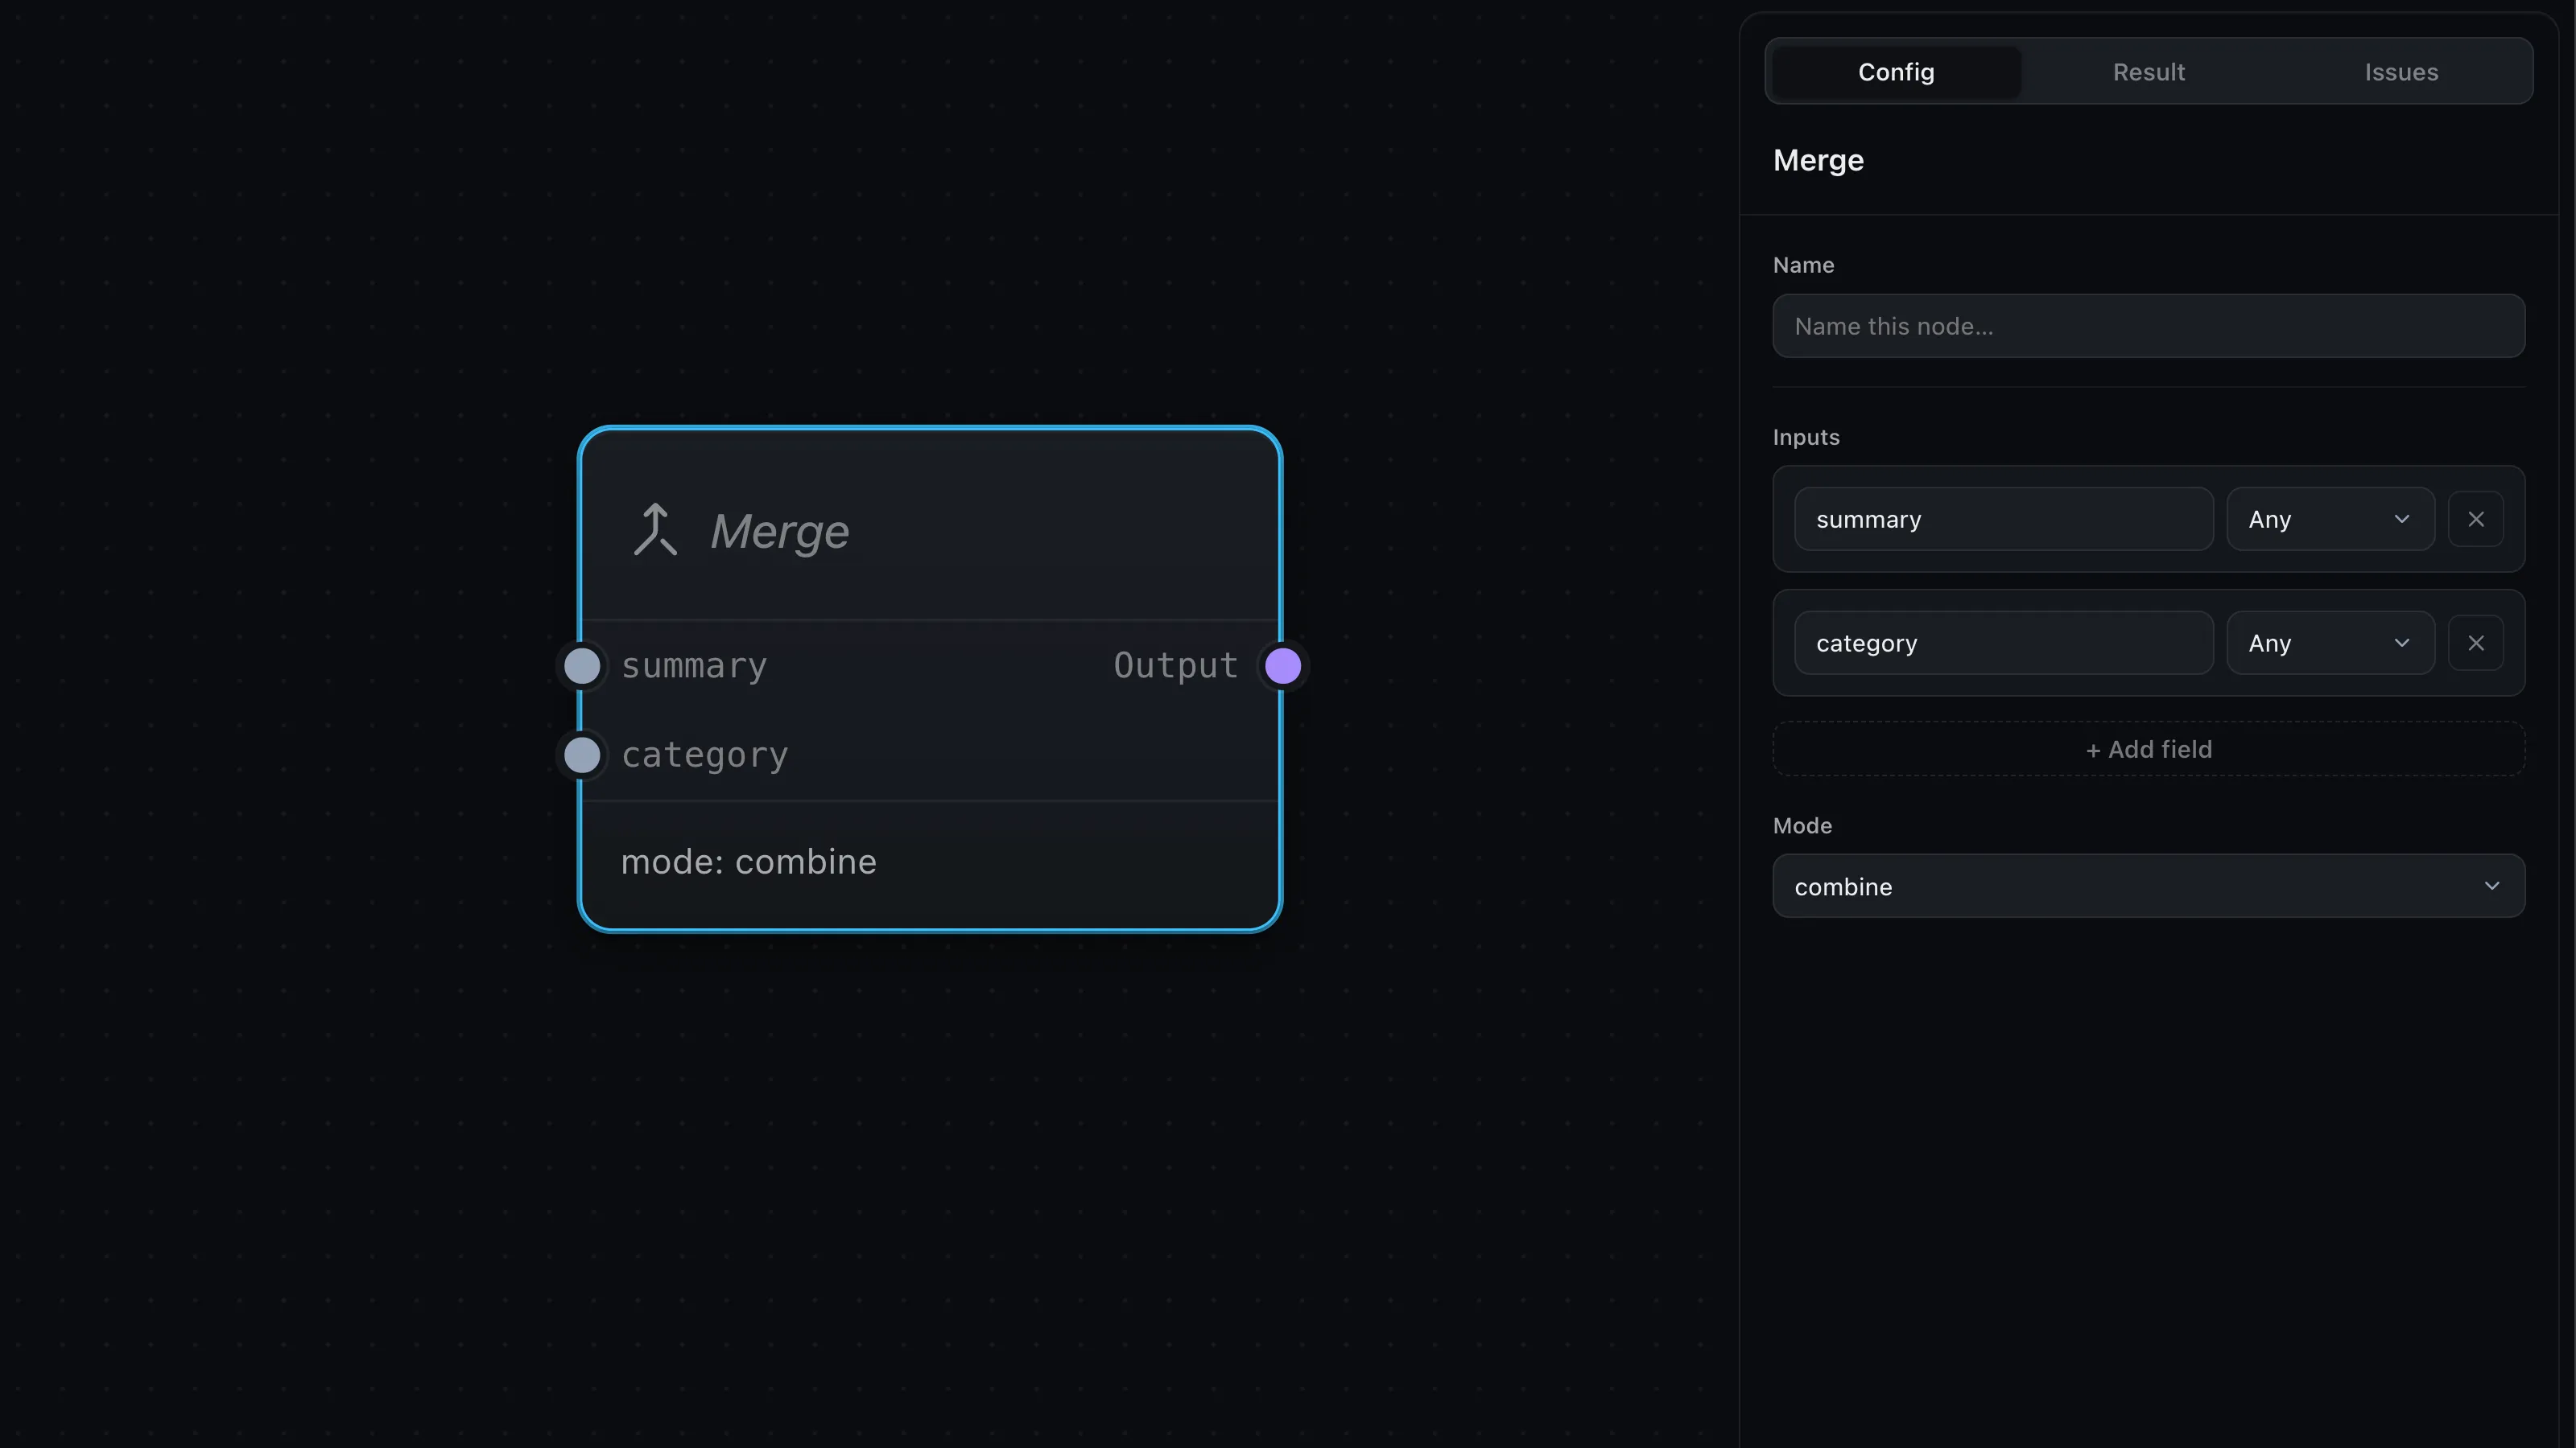Remove the category input field
Image resolution: width=2576 pixels, height=1448 pixels.
click(2476, 643)
